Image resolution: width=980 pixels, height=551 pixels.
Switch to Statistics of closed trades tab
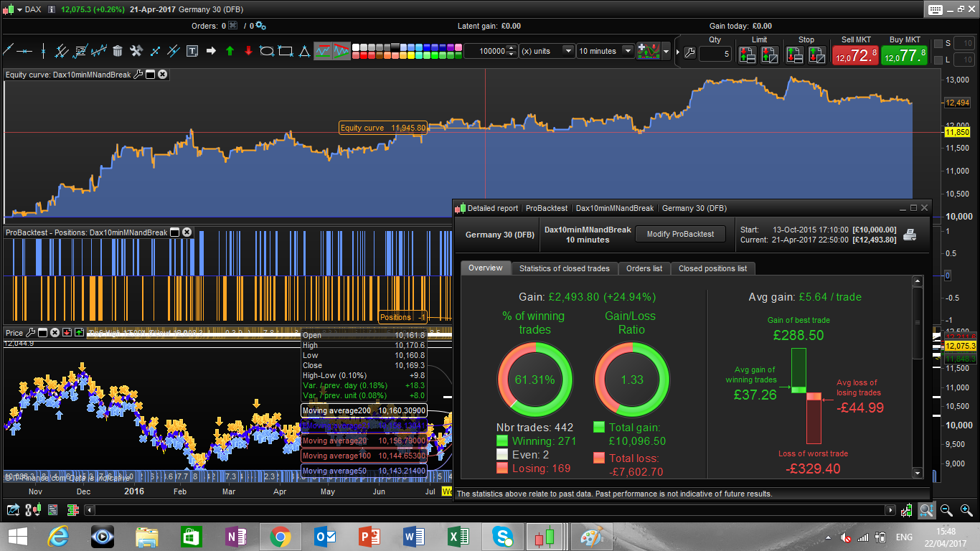[564, 268]
